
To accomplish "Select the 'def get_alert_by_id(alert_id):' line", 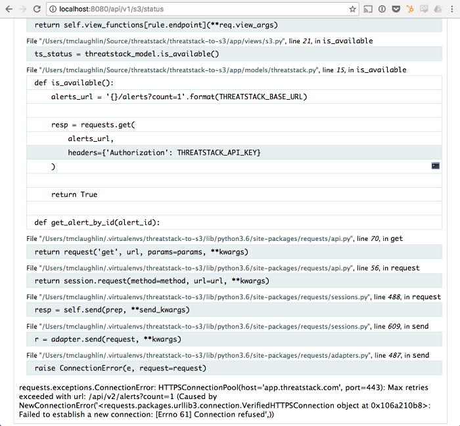I will [234, 223].
